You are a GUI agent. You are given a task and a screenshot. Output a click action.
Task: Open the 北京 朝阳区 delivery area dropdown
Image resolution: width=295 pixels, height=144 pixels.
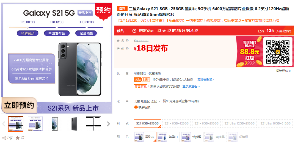[x=147, y=101]
